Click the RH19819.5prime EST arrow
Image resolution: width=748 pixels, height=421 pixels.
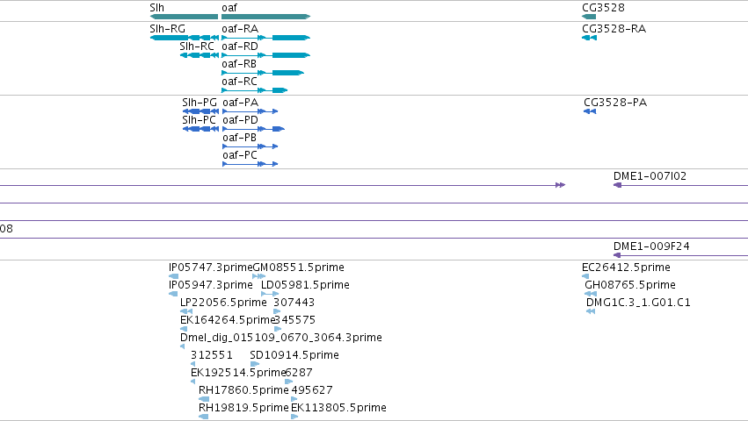(204, 417)
